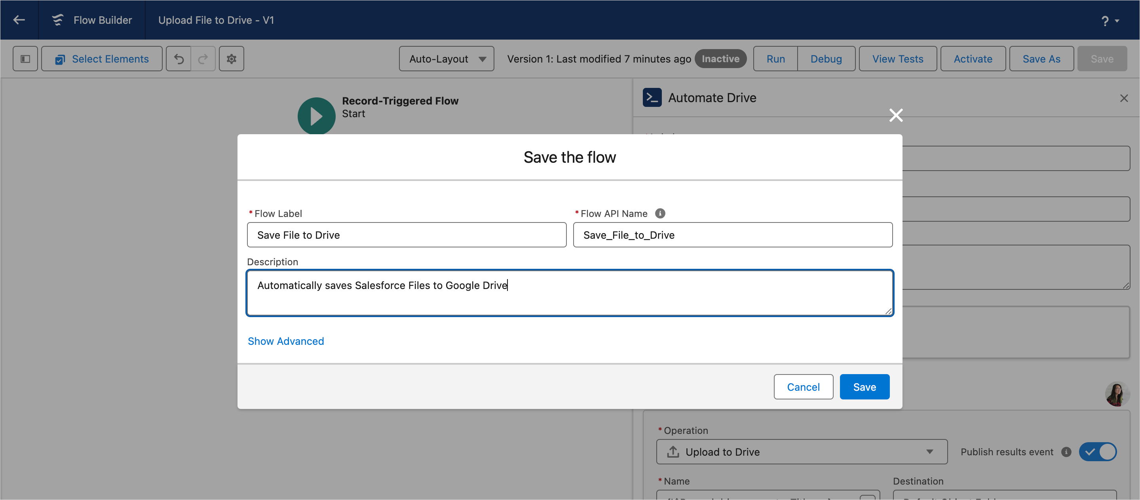Navigate back using the back arrow

(x=19, y=19)
